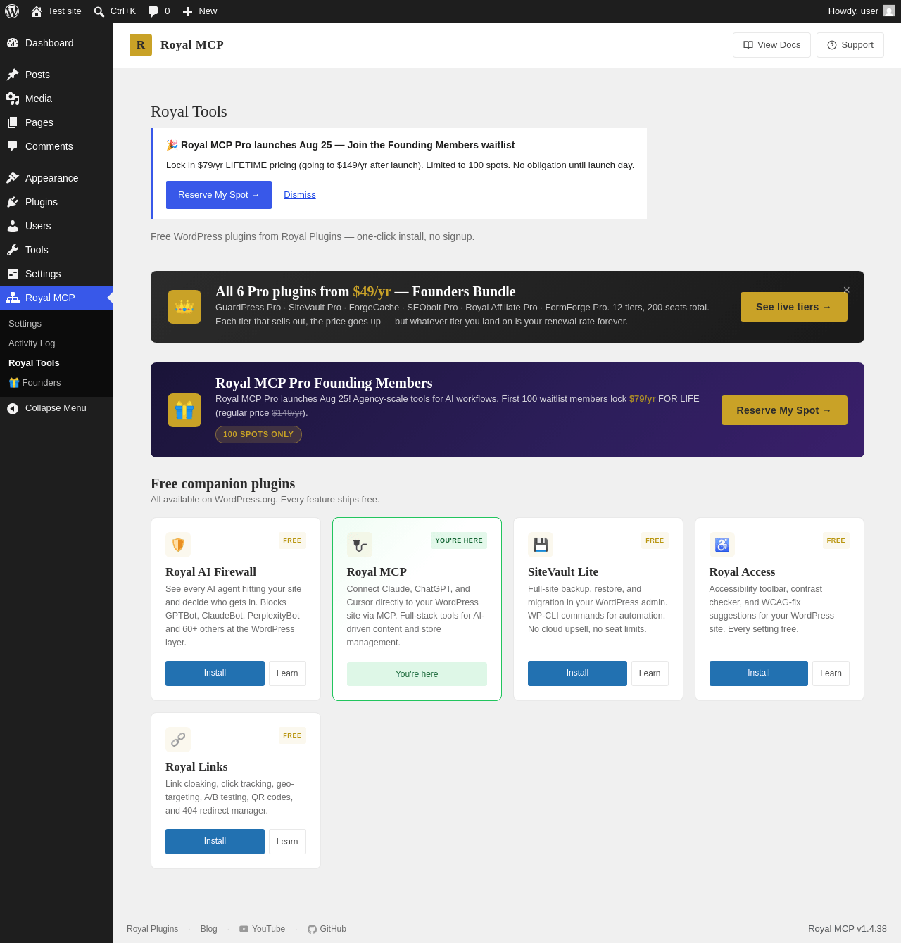Learn more about SiteVault Lite
Viewport: 901px width, 943px height.
650,673
